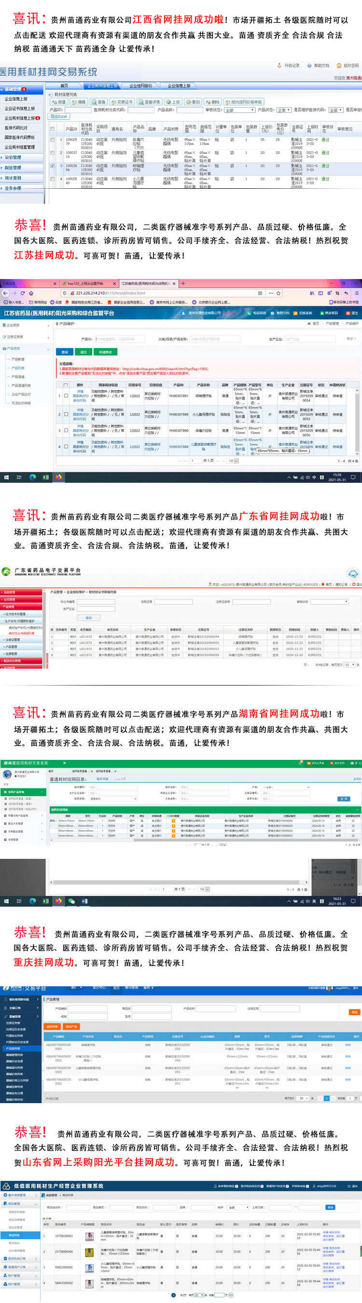Screen dimensions: 362x1303
Task: Select 企业耗材组套管理 in 基础管理 sidebar
Action: point(20,147)
